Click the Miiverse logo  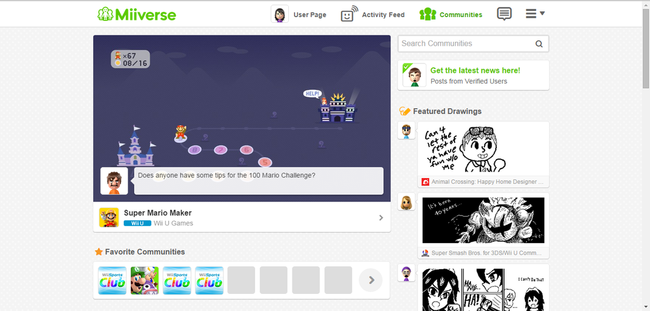(137, 15)
